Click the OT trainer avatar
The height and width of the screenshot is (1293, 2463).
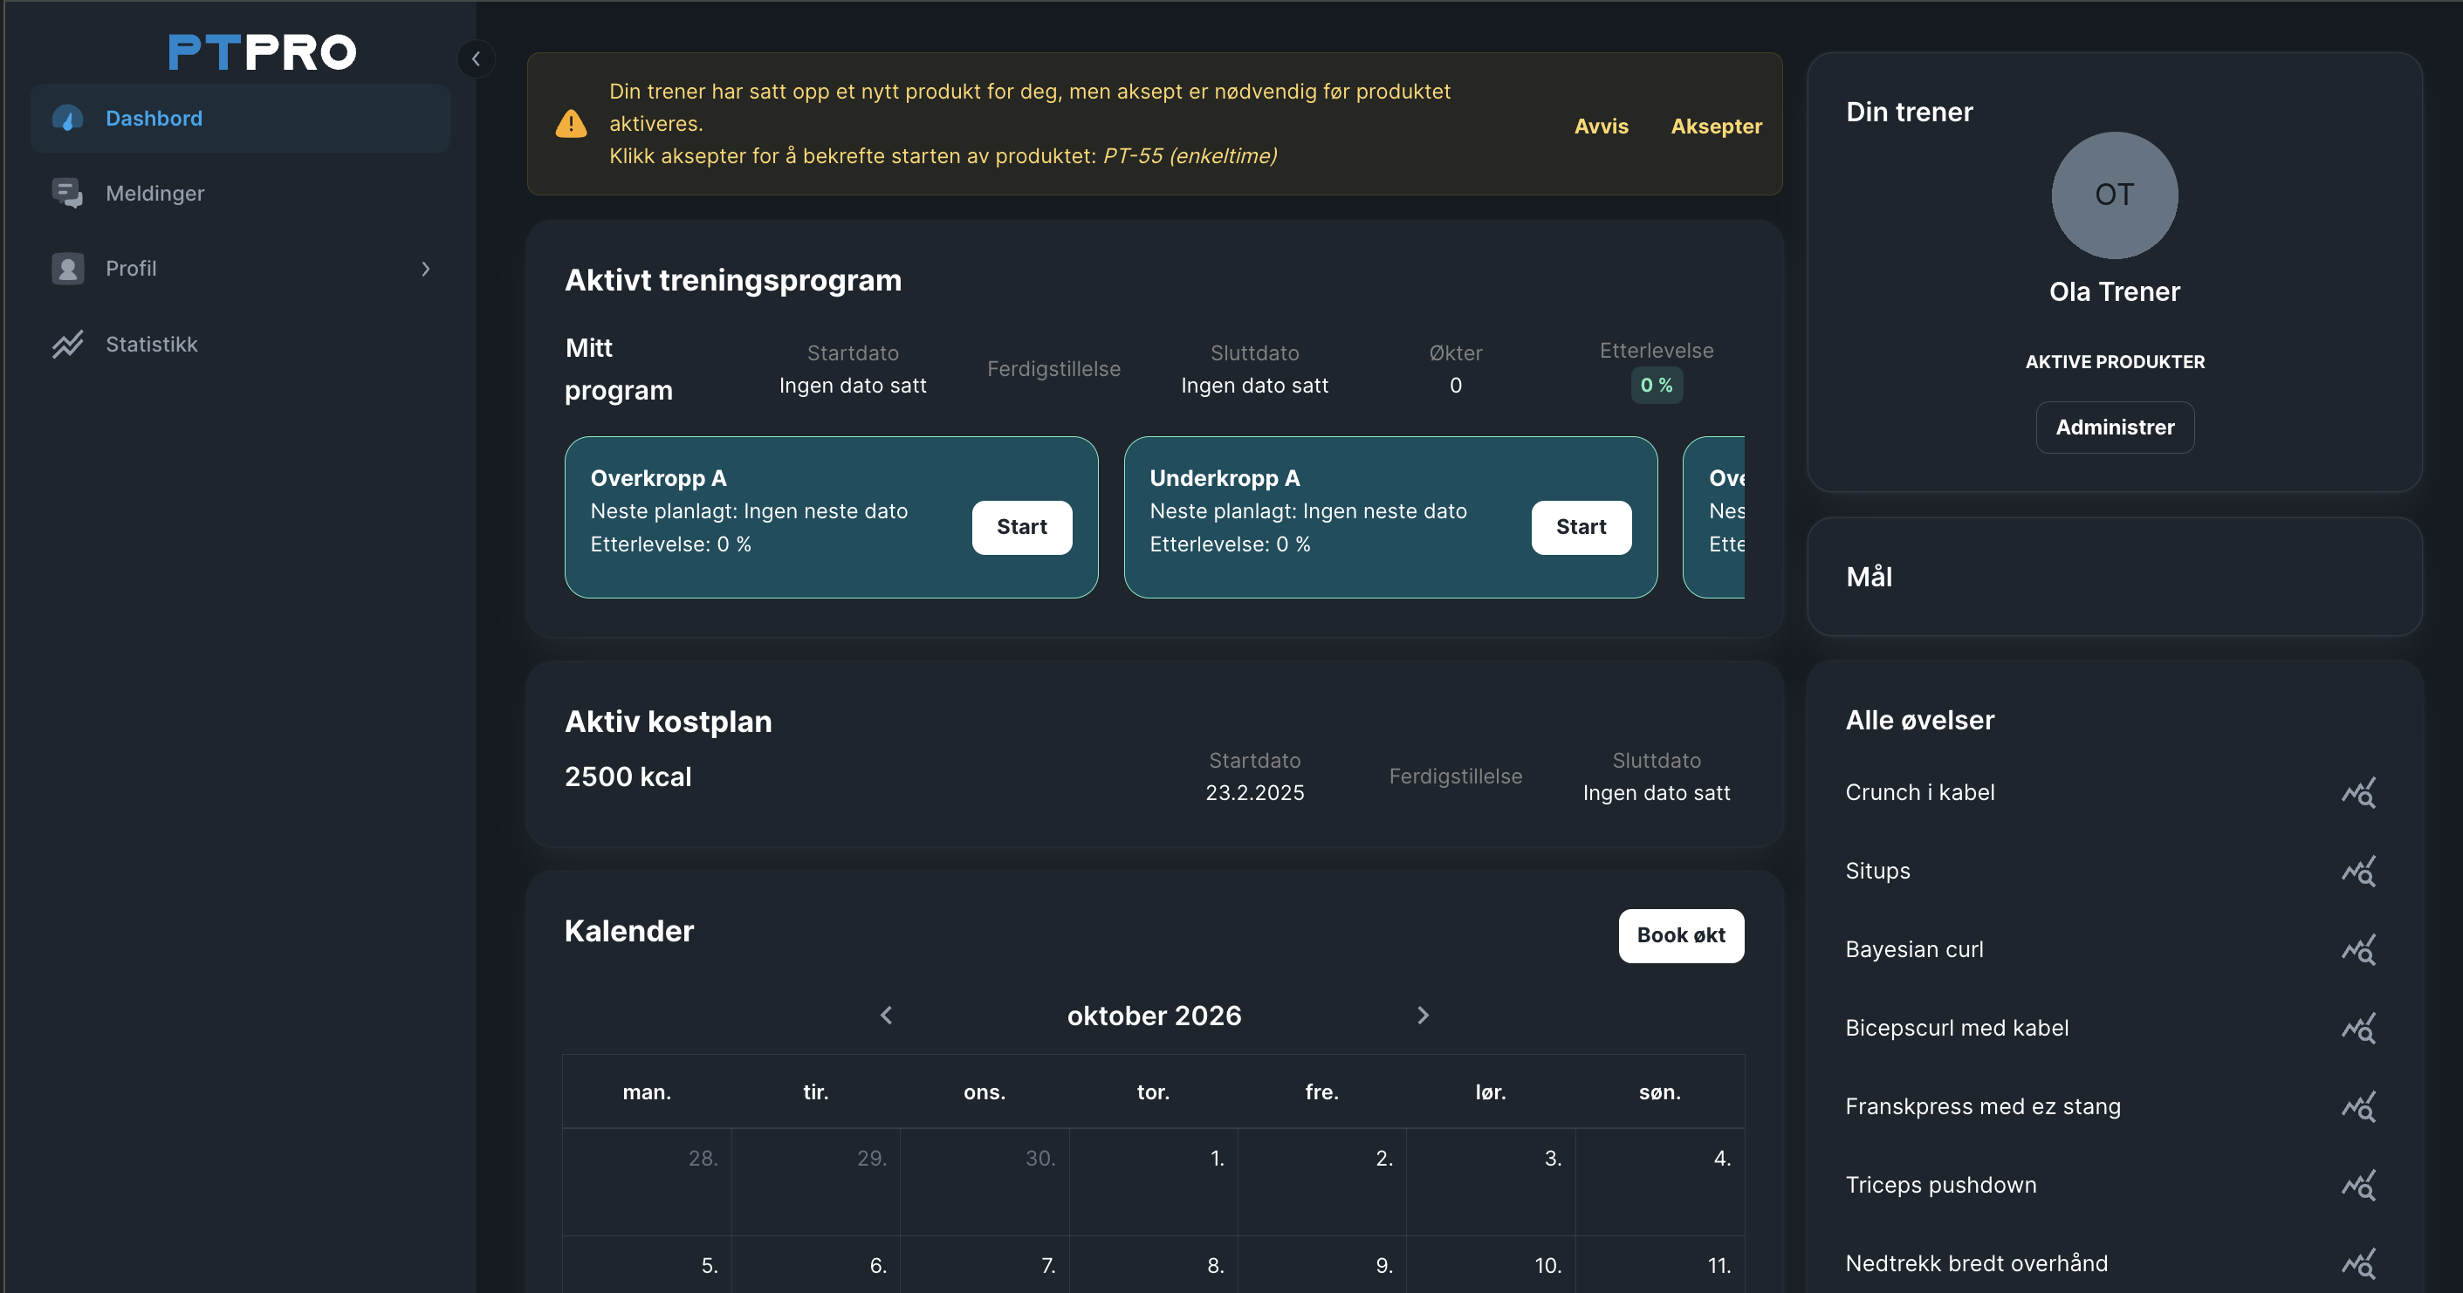[2114, 195]
